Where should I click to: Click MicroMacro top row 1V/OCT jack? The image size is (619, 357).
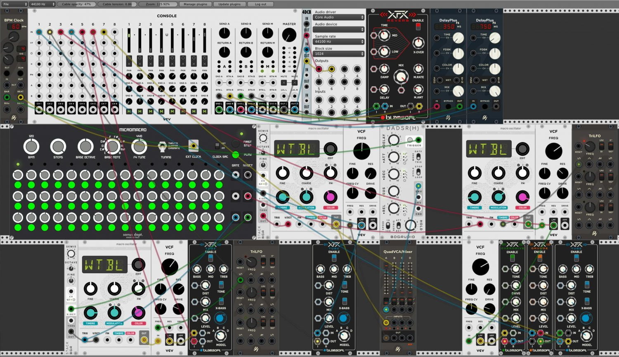coord(248,174)
